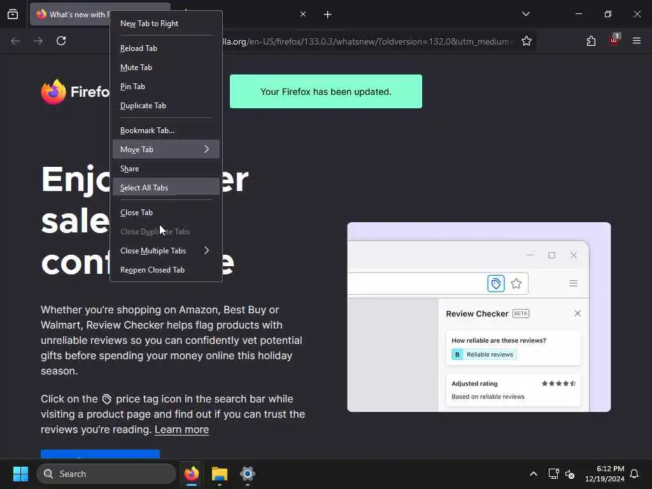The width and height of the screenshot is (652, 489).
Task: Open the uBlock Origin toolbar icon
Action: pyautogui.click(x=614, y=40)
